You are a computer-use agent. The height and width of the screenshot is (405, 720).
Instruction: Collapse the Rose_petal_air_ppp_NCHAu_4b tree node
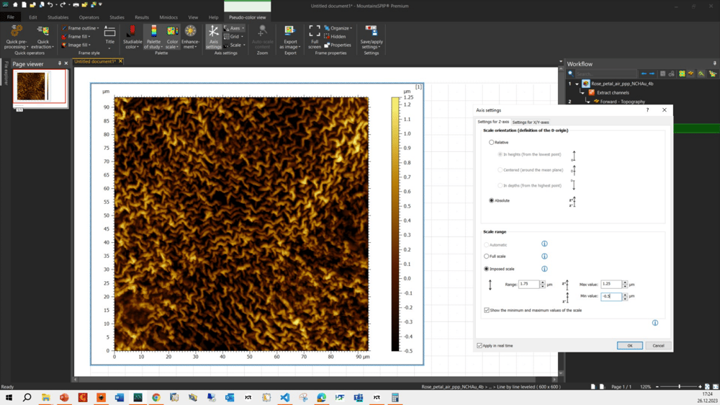pos(577,84)
